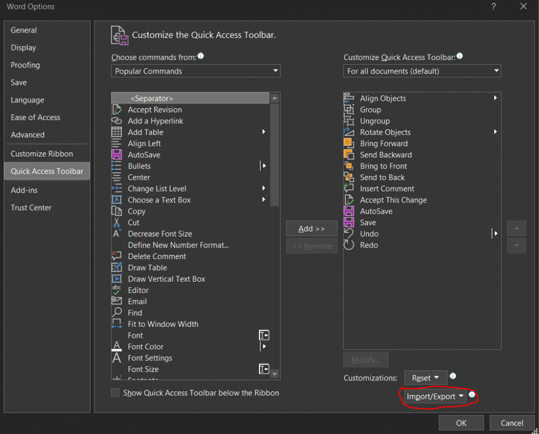
Task: Expand the Add Table submenu arrow
Action: pyautogui.click(x=264, y=132)
